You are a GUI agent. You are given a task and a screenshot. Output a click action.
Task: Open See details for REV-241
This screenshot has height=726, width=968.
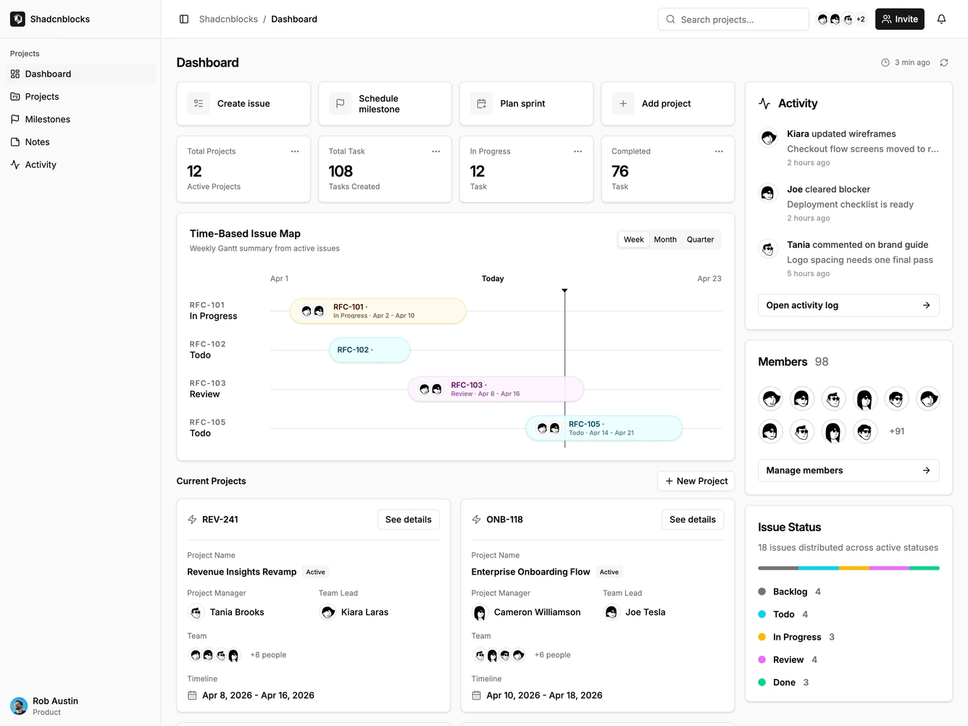(x=409, y=520)
